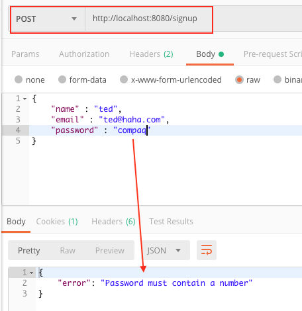Image resolution: width=302 pixels, height=311 pixels.
Task: Choose x-www-form-urlencoded body type
Action: point(124,79)
